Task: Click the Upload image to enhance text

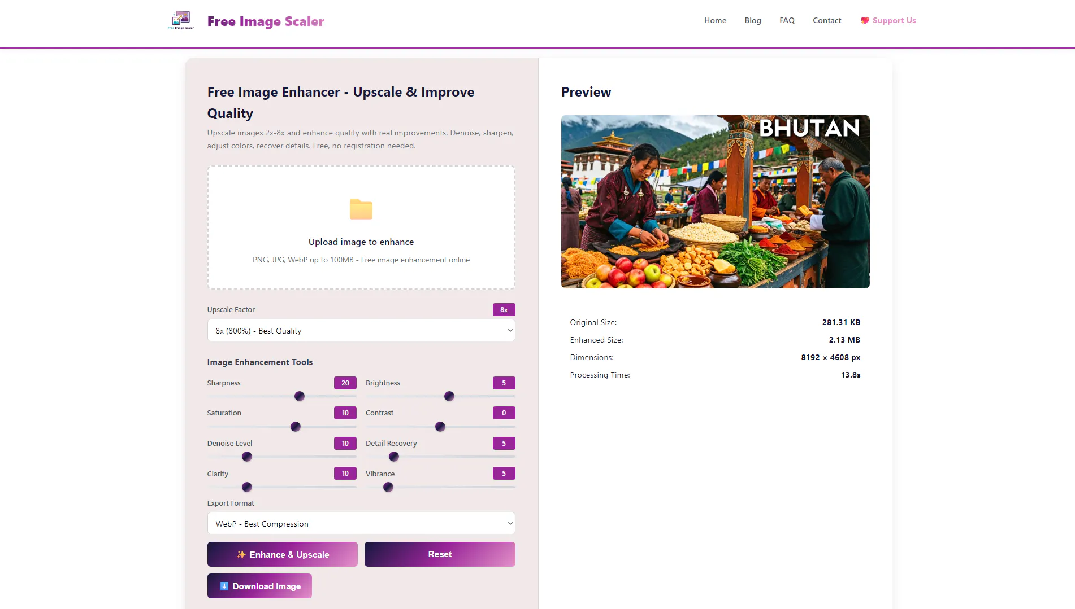Action: (361, 242)
